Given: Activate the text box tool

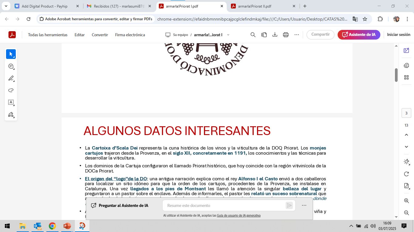Looking at the screenshot, I should [11, 102].
